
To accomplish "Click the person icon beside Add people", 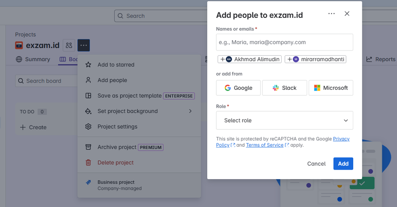I will point(88,80).
